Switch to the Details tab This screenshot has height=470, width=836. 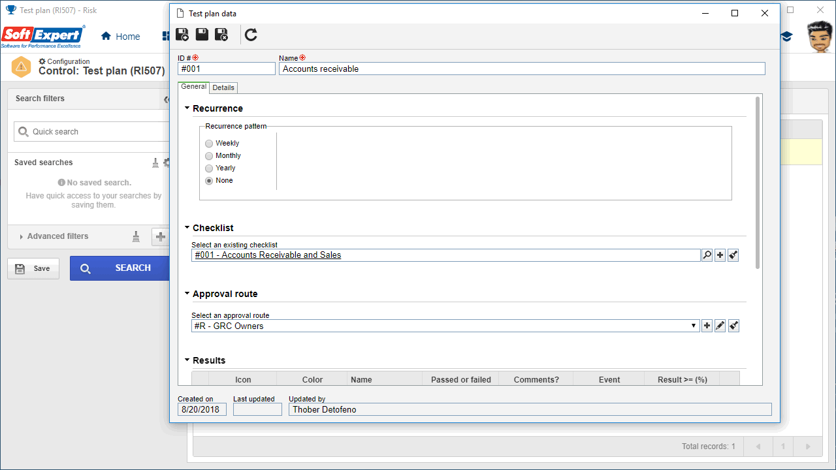[223, 87]
